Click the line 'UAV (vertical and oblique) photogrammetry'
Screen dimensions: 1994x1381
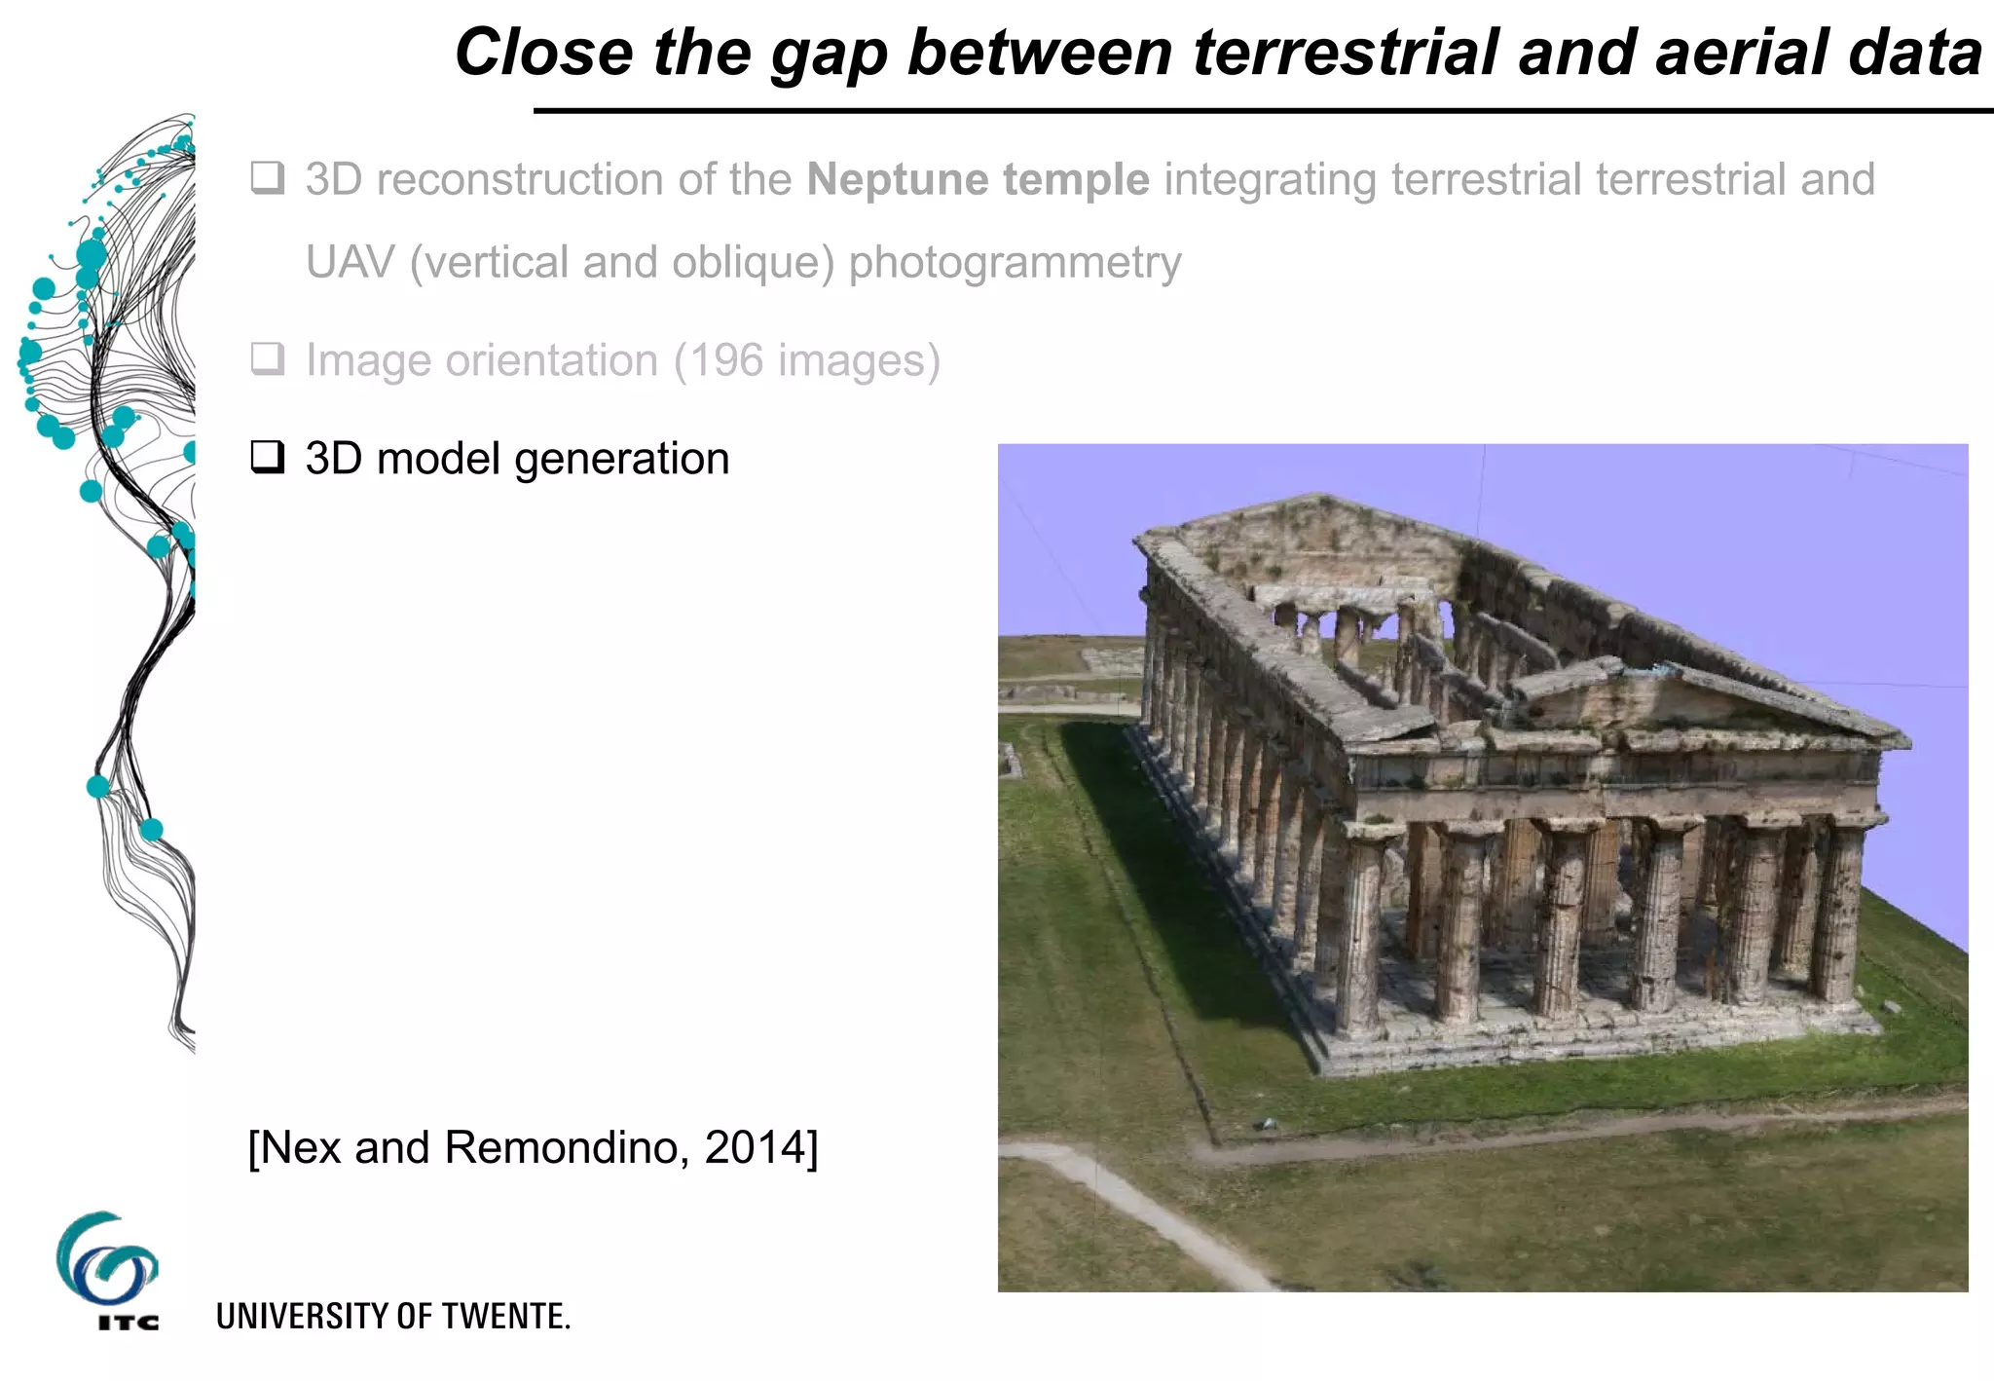coord(744,263)
